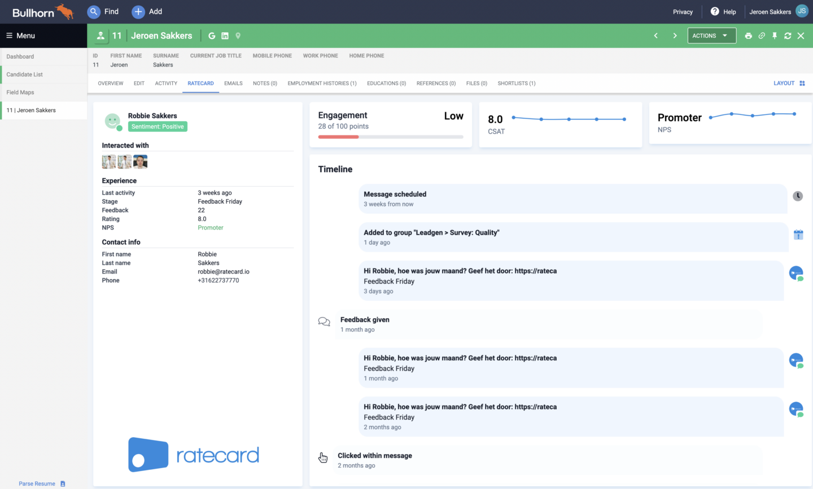The height and width of the screenshot is (489, 813).
Task: Click phone number +31622737770
Action: 218,280
